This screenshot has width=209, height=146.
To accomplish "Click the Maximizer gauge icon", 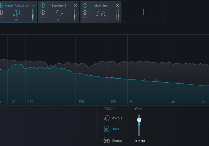I will click(x=101, y=14).
